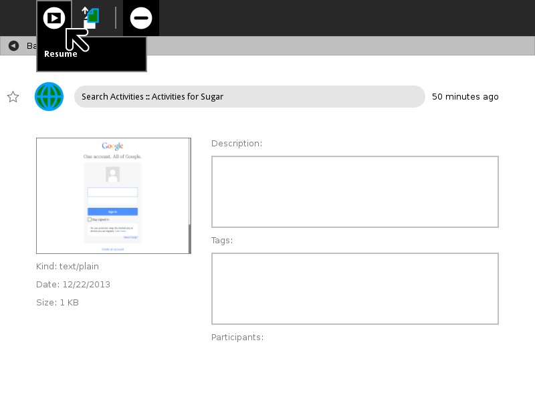
Task: Click the entry title field 'Search Activities'
Action: click(249, 96)
